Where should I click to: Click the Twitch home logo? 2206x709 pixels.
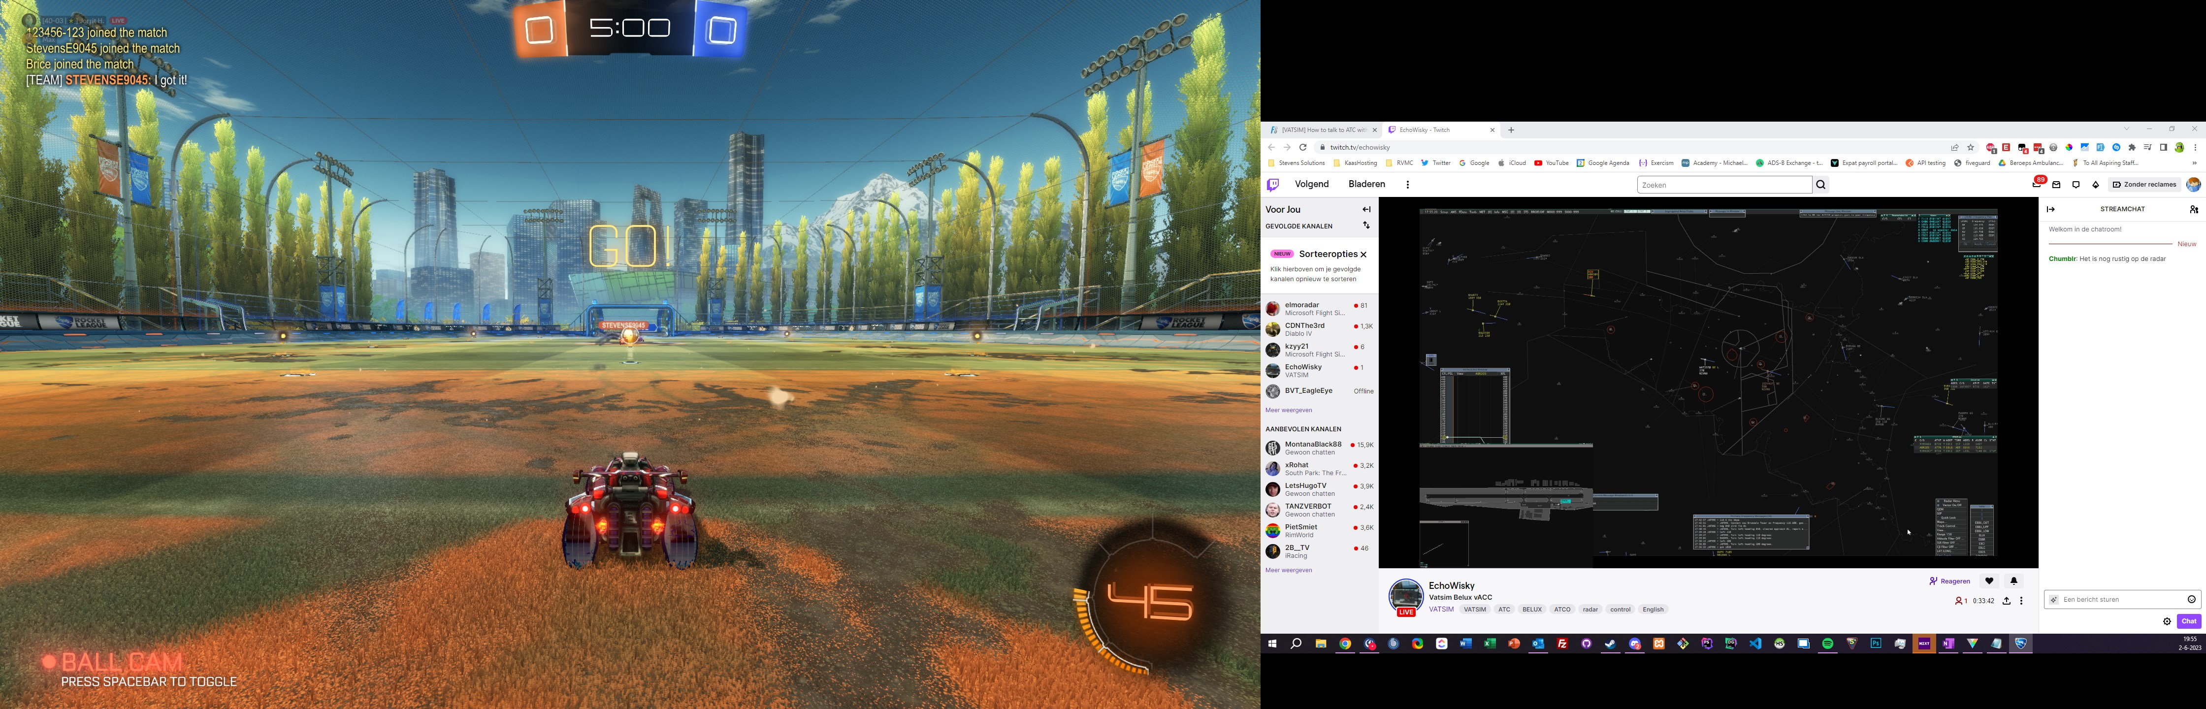(1272, 184)
